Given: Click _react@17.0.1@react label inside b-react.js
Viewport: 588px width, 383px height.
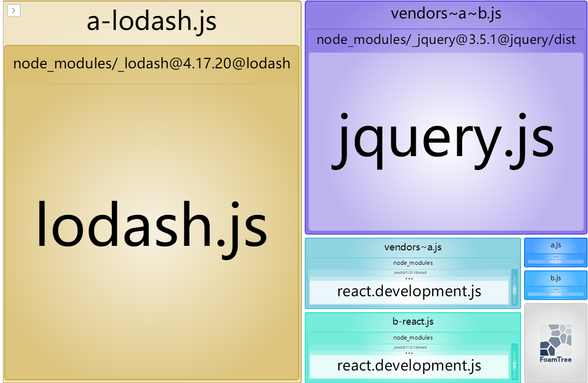Looking at the screenshot, I should 409,347.
